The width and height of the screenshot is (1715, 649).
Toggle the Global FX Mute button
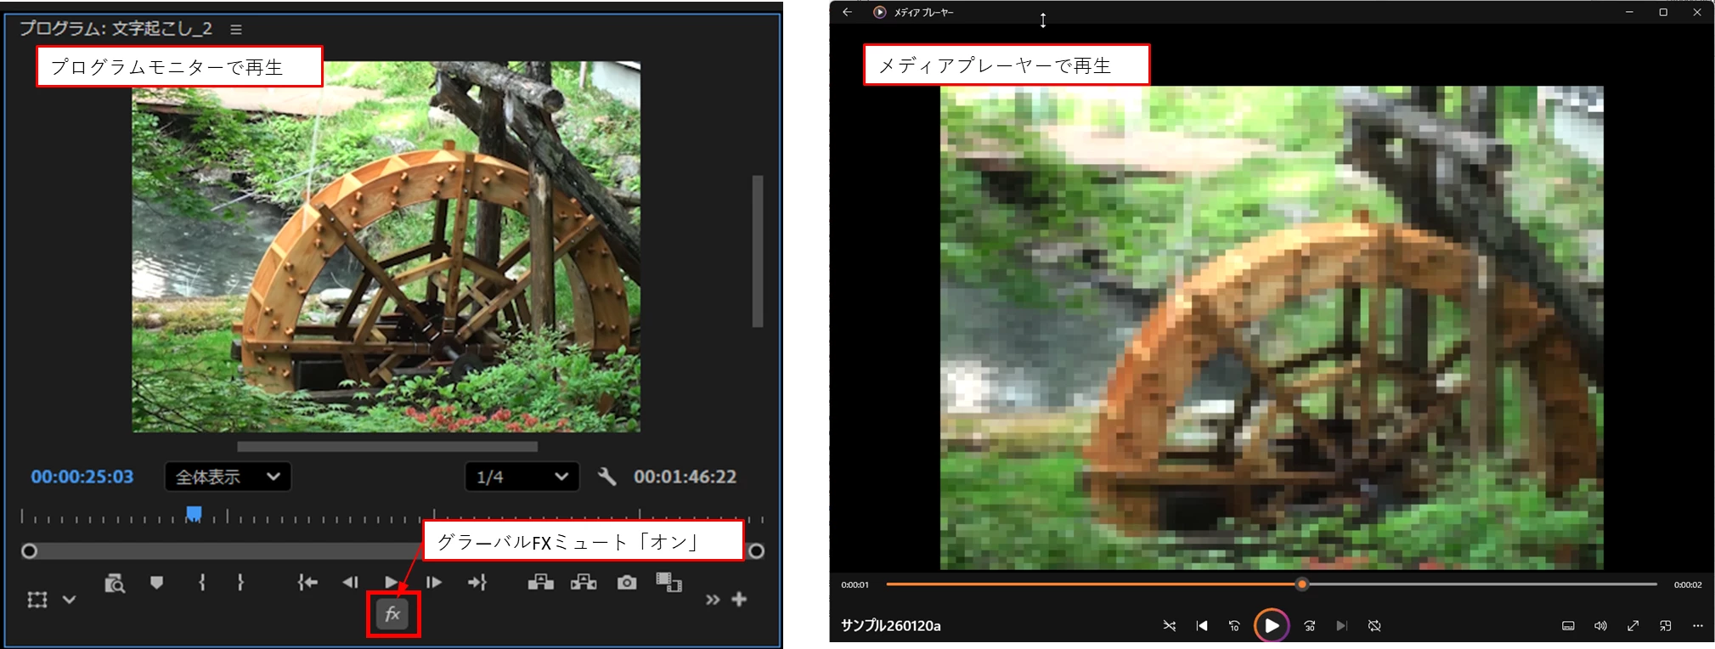tap(392, 614)
